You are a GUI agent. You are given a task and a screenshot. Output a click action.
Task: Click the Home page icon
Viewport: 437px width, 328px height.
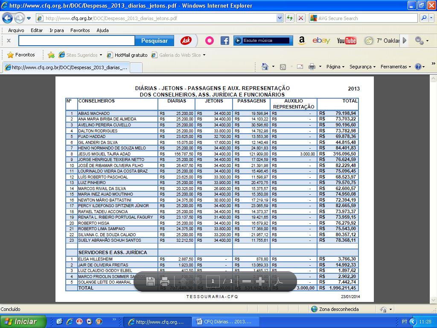click(x=265, y=67)
